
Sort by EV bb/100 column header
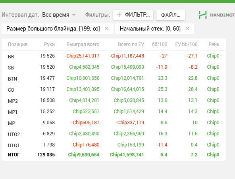point(186,44)
